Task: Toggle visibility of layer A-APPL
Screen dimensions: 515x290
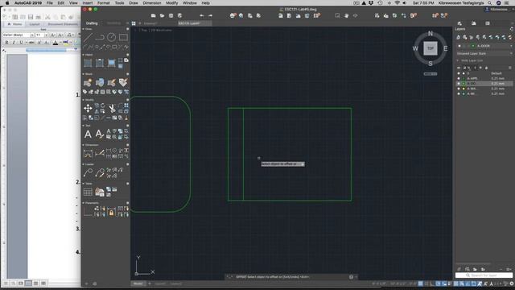Action: (459, 79)
